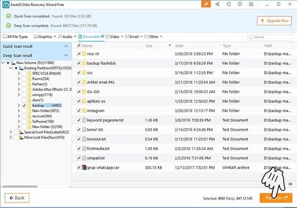Click the More Lost Files(Raw) icon
The width and height of the screenshot is (297, 208).
point(21,137)
